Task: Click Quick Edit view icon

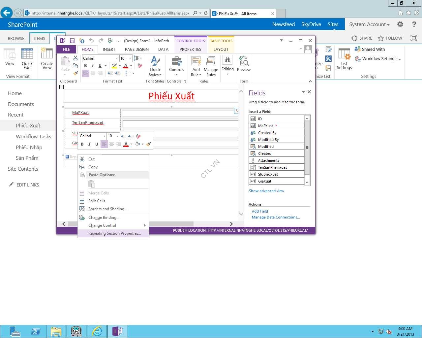Action: click(x=27, y=59)
